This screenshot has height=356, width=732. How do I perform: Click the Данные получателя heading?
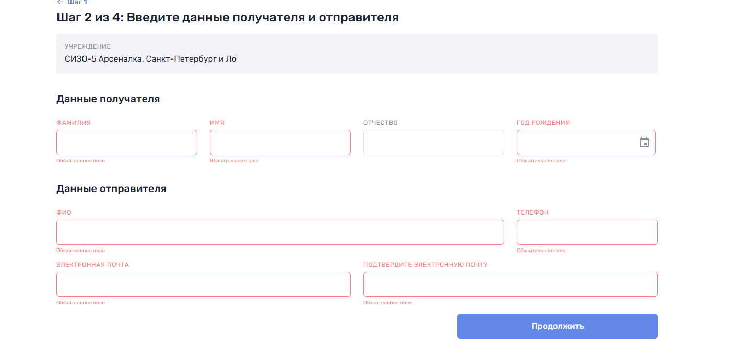(x=108, y=99)
